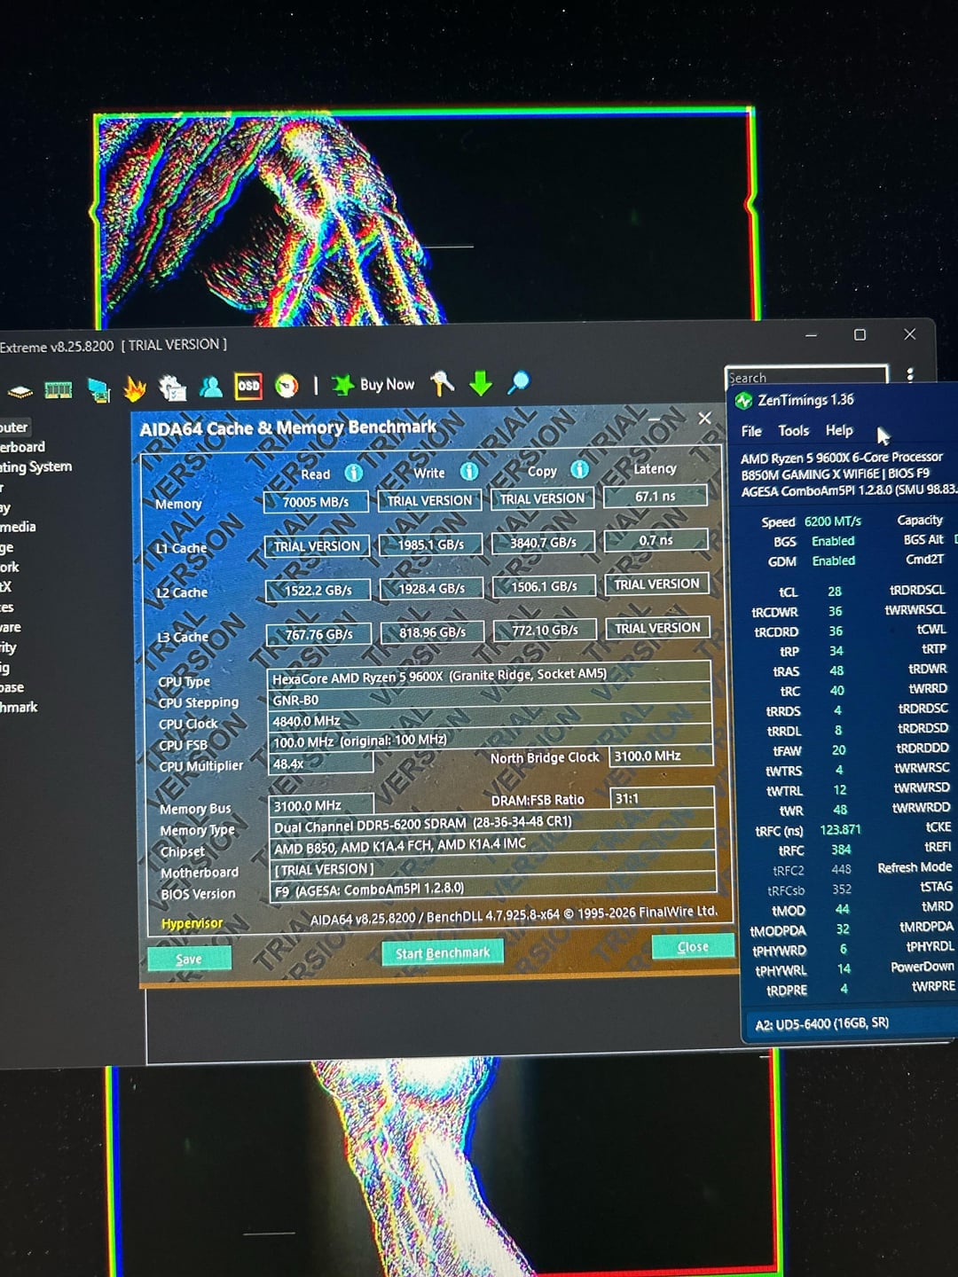
Task: Click the info icon next to Copy
Action: pos(579,469)
